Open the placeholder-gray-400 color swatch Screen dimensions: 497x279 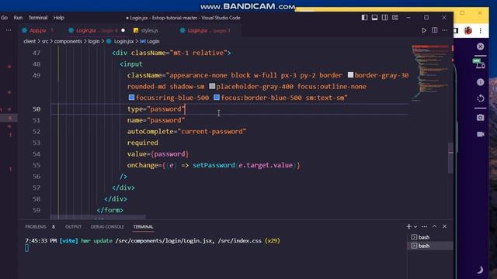(212, 86)
